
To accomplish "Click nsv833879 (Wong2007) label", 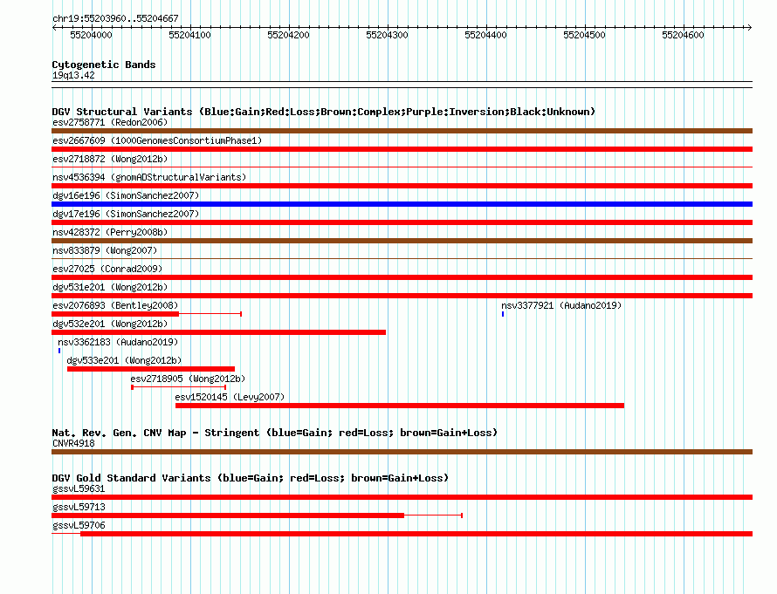I will pyautogui.click(x=105, y=250).
